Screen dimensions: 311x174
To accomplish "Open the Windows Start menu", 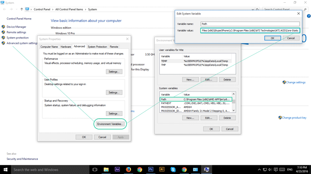I will coord(5,169).
